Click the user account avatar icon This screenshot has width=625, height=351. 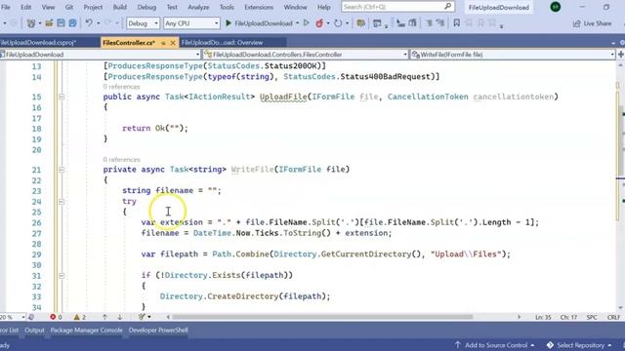click(x=556, y=7)
